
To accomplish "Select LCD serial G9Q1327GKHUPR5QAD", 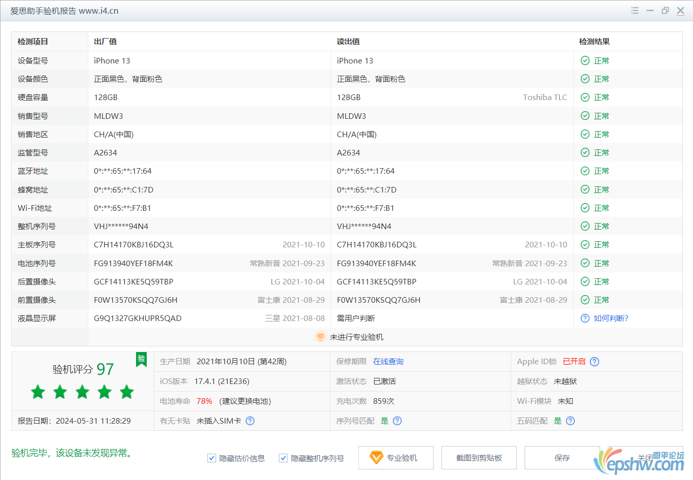I will point(138,318).
